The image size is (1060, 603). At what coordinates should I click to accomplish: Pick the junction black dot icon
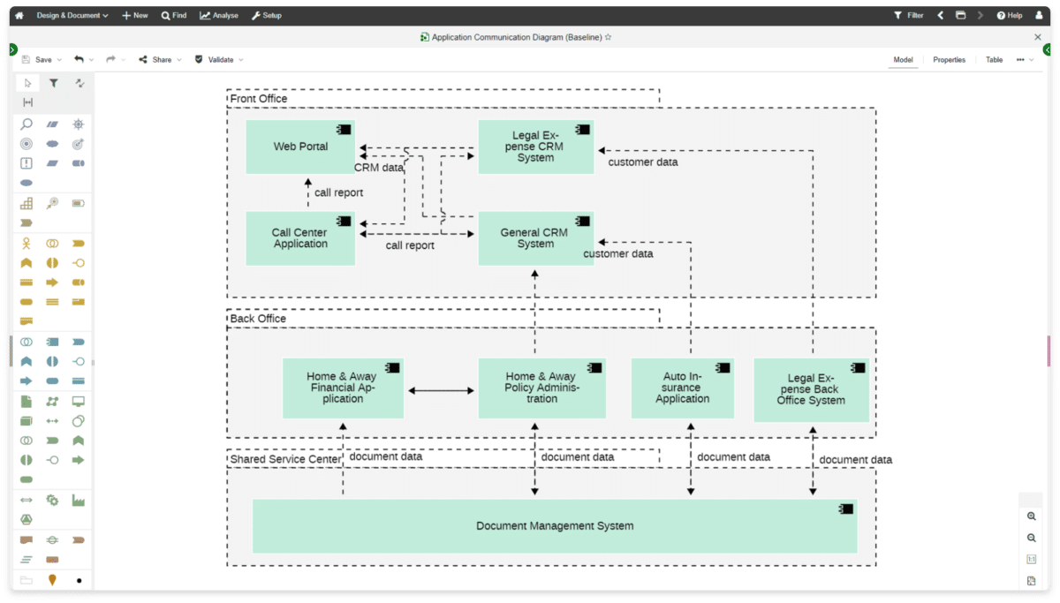point(79,580)
